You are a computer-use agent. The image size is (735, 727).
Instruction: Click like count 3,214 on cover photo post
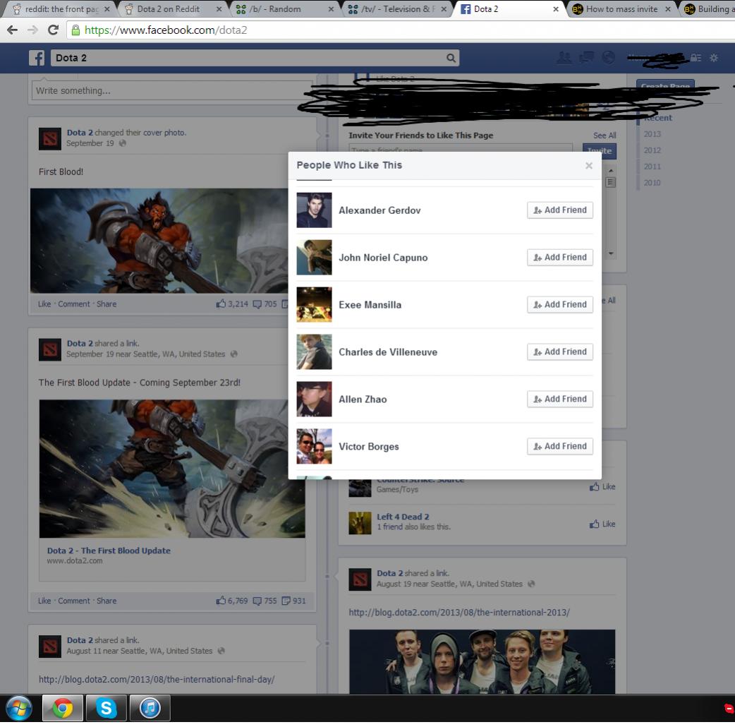coord(232,304)
